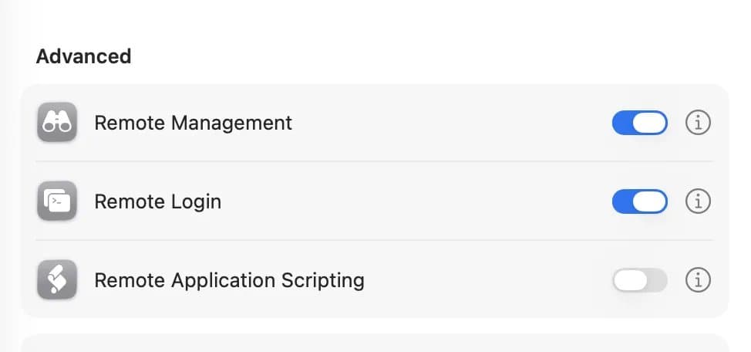This screenshot has width=751, height=352.
Task: View Remote Application Scripting info button
Action: 698,279
